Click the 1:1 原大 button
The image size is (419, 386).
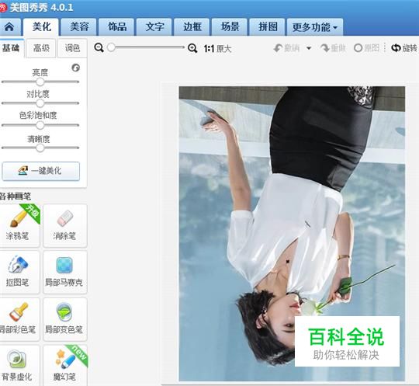pos(217,49)
